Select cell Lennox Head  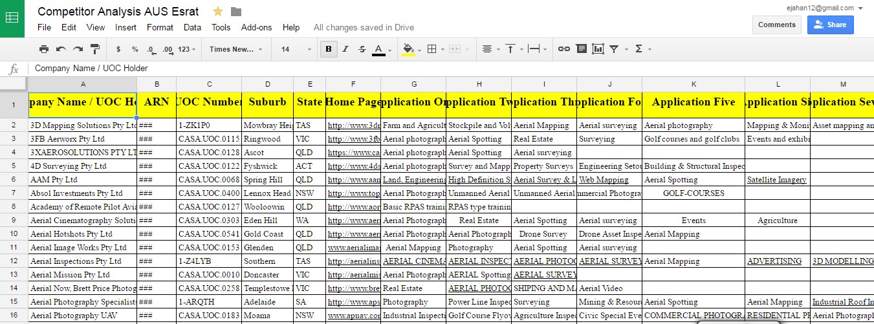[267, 193]
